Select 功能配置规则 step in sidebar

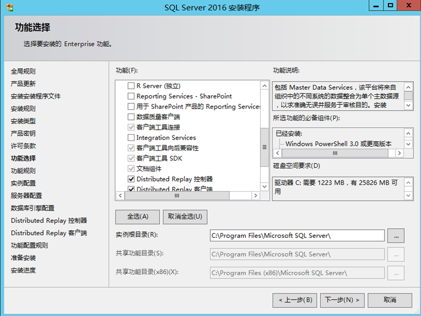pyautogui.click(x=29, y=245)
